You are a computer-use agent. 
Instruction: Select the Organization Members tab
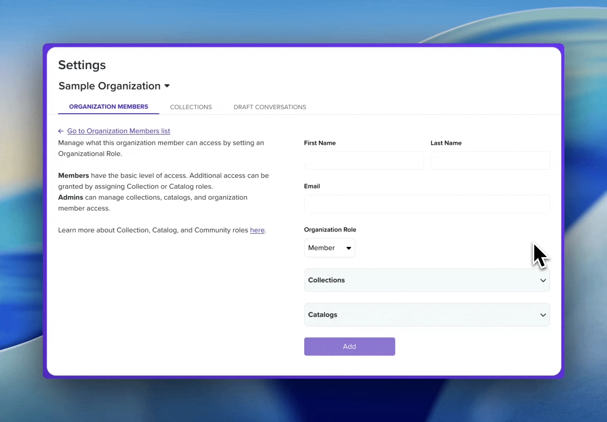coord(109,107)
